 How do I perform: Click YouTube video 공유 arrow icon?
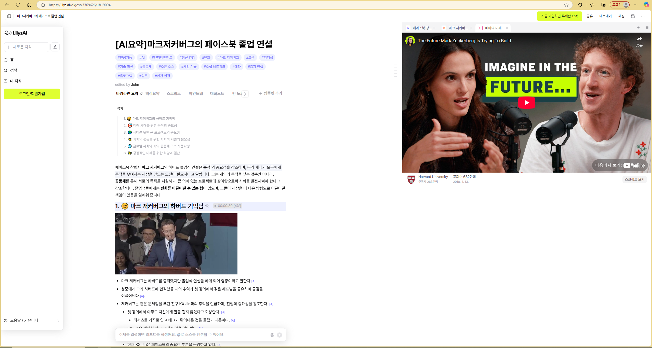tap(639, 41)
